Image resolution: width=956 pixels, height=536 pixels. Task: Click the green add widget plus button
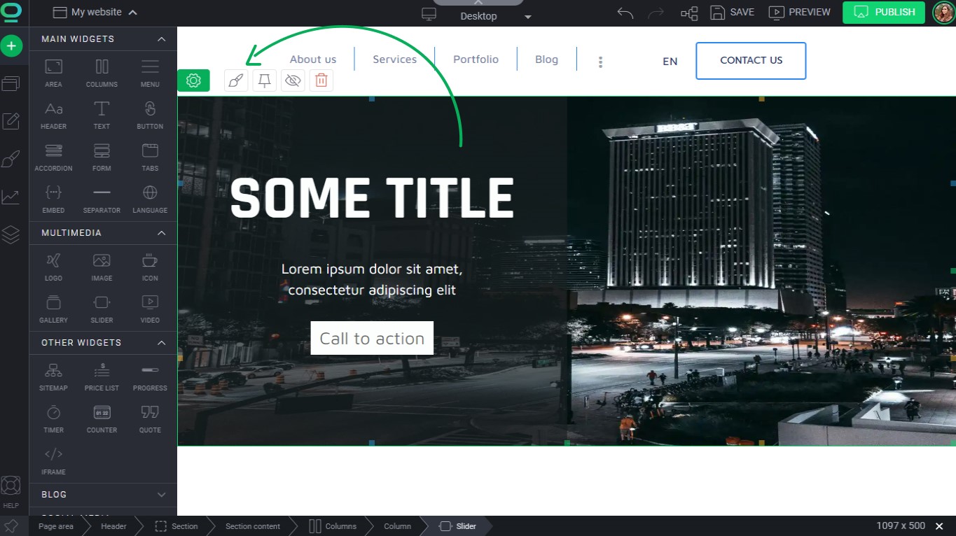pyautogui.click(x=11, y=46)
